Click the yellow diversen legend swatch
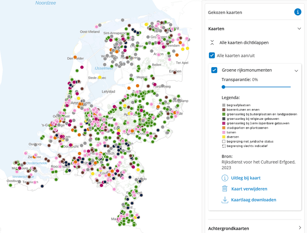Screen dimensions: 307x233 point(224,137)
